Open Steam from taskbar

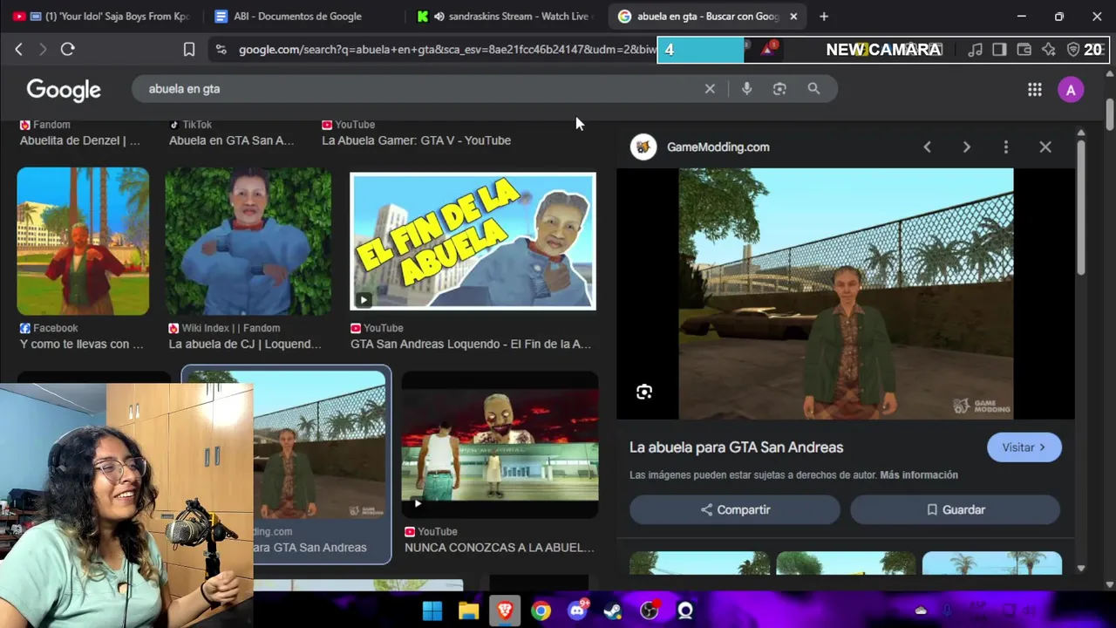[x=614, y=611]
